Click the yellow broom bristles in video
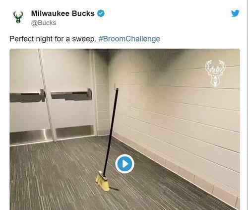Image resolution: width=248 pixels, height=210 pixels. [103, 182]
